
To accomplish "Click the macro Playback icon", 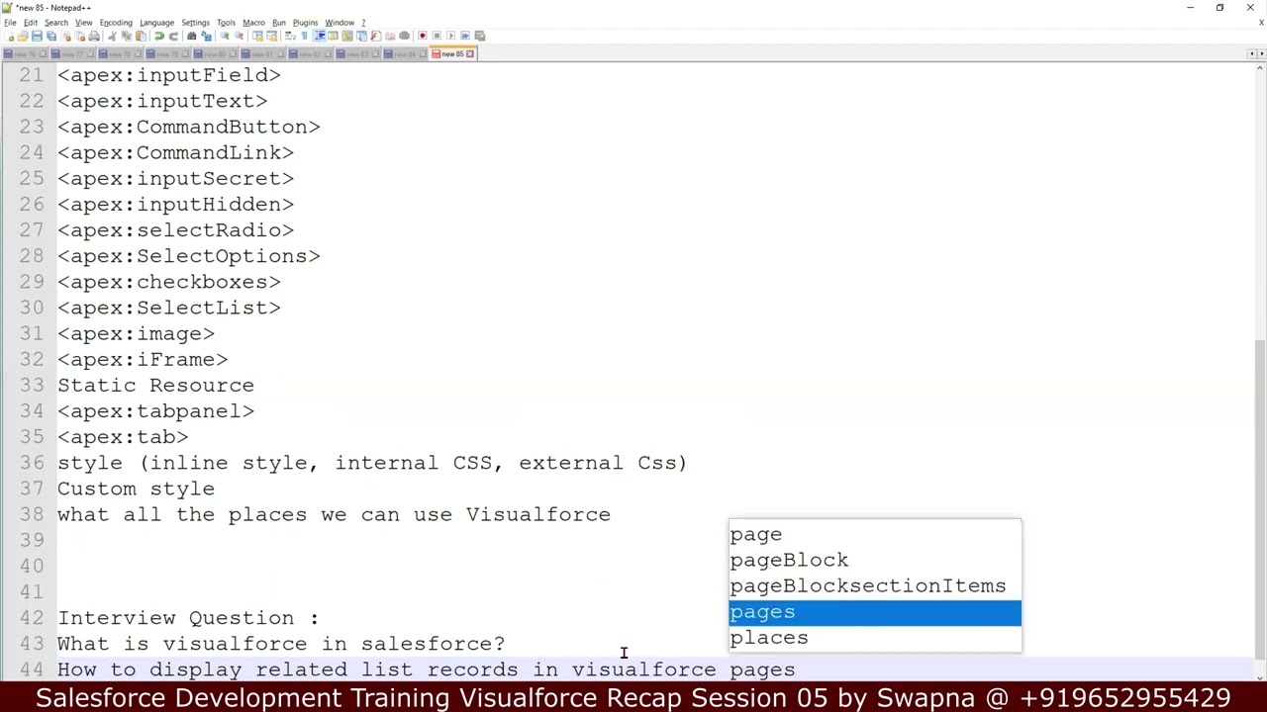I will [450, 36].
